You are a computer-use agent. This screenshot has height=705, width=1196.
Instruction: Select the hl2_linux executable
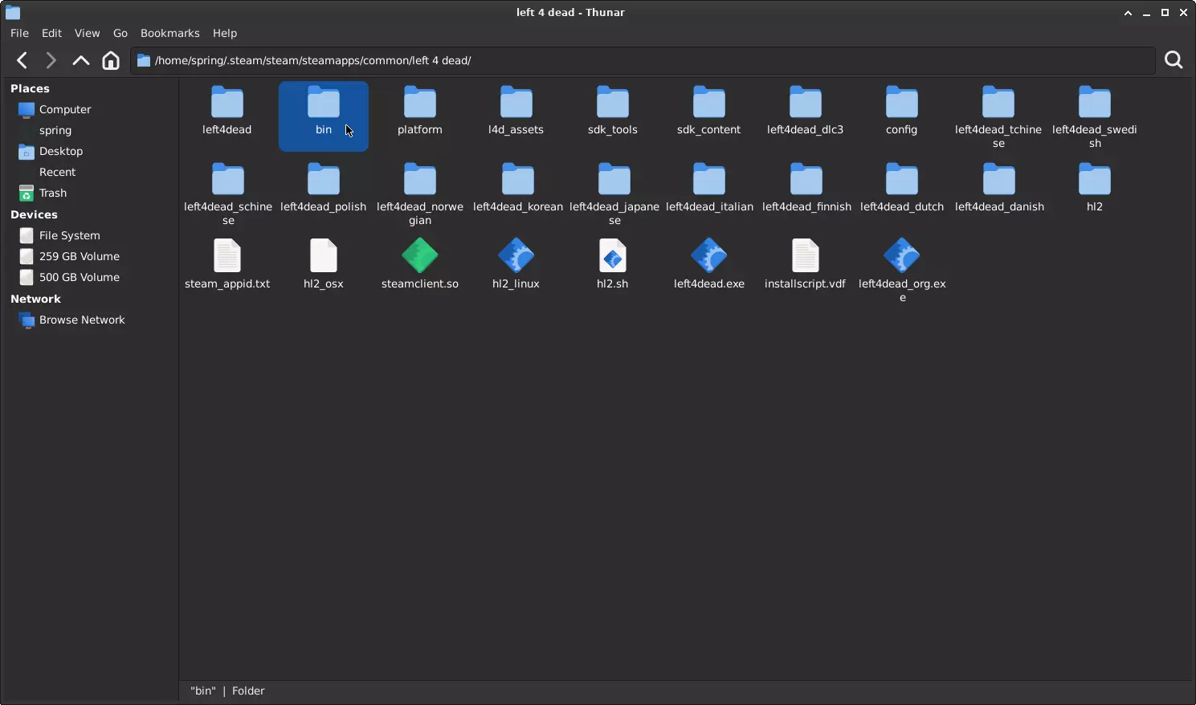[x=516, y=265]
